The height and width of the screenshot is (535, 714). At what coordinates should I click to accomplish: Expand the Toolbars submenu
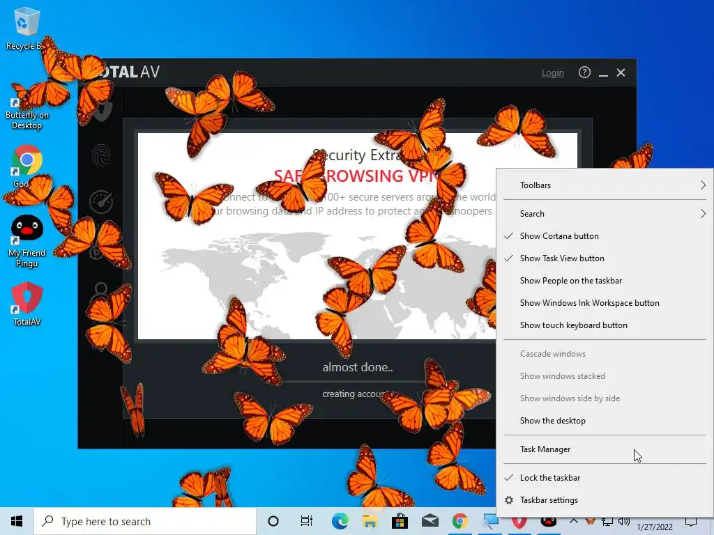605,185
